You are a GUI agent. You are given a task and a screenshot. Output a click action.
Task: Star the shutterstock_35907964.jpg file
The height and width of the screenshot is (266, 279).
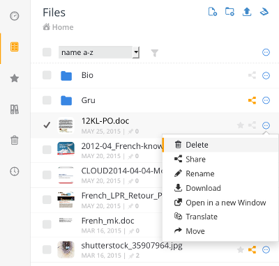click(x=241, y=250)
